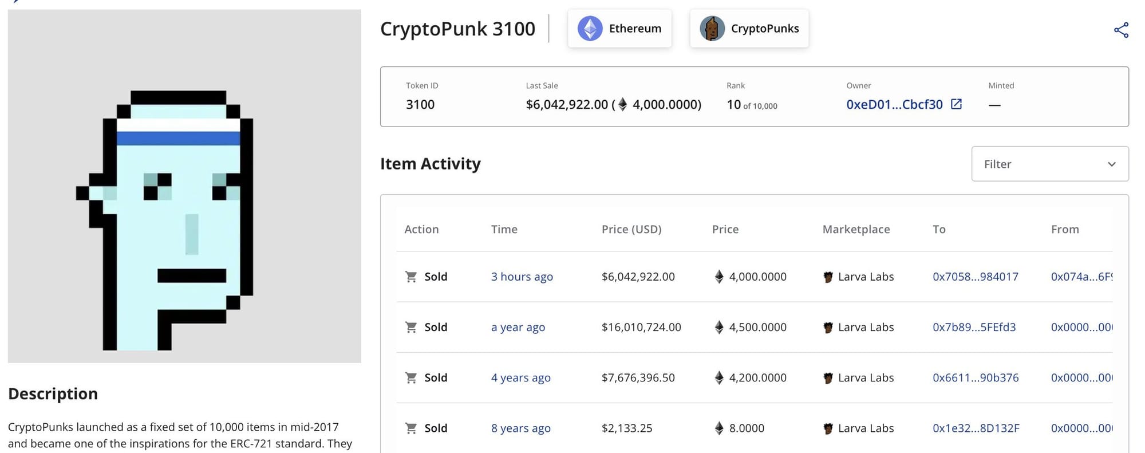
Task: Click cart icon on 3 hours ago sale
Action: (411, 277)
